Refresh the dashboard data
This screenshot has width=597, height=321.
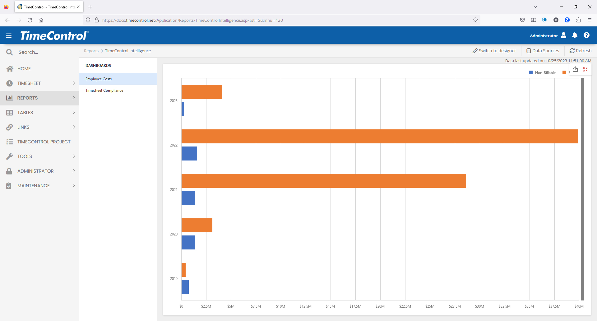pyautogui.click(x=581, y=51)
